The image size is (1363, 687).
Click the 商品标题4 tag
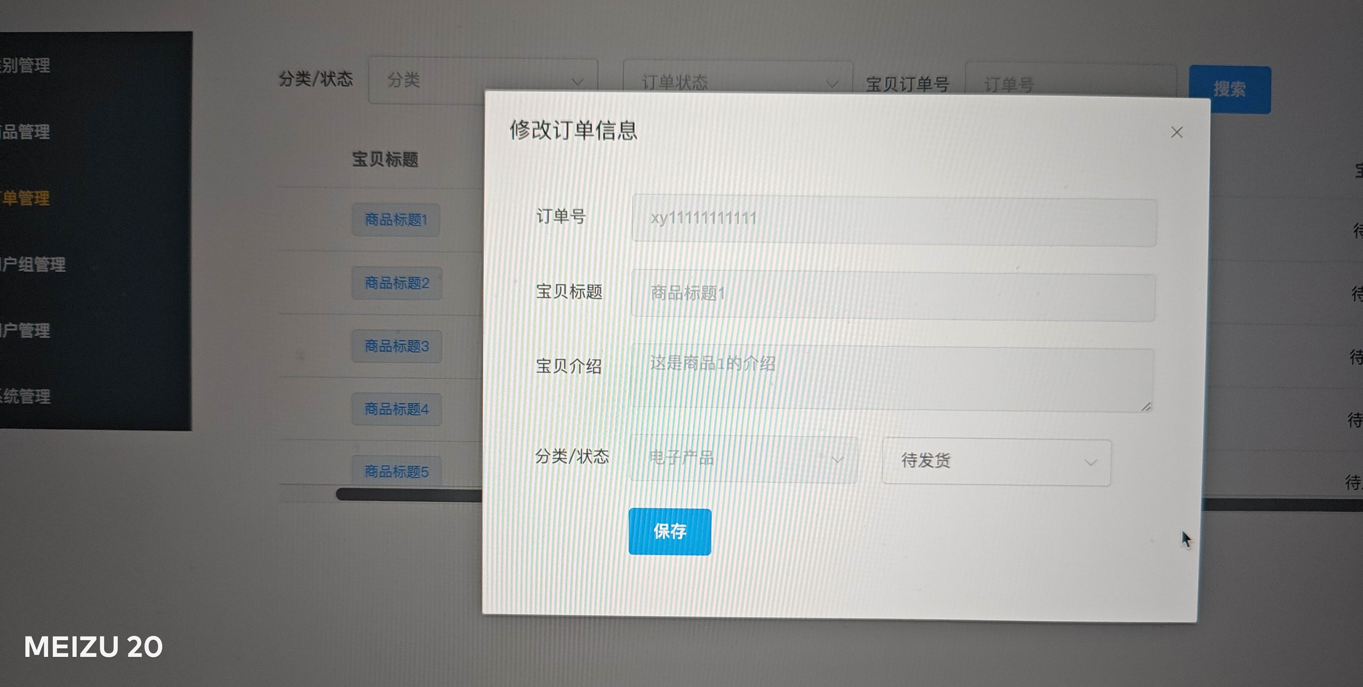pos(397,409)
